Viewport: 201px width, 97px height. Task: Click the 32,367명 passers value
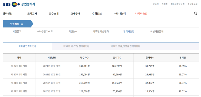(x=150, y=83)
